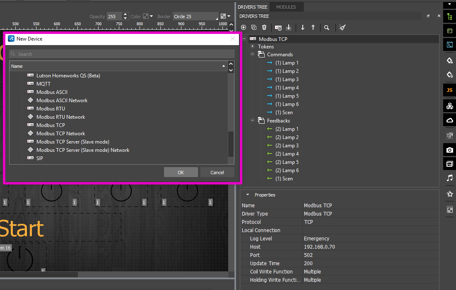The image size is (456, 290).
Task: Open search with magnifier icon in Drivers Tree
Action: (x=327, y=27)
